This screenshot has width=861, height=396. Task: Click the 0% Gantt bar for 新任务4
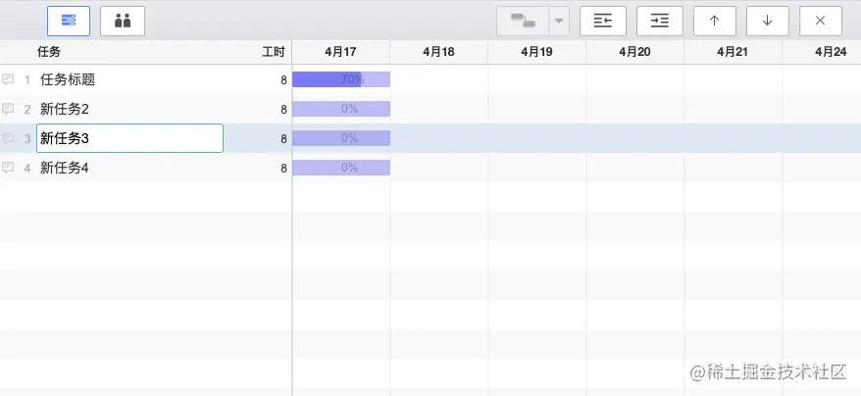click(341, 168)
